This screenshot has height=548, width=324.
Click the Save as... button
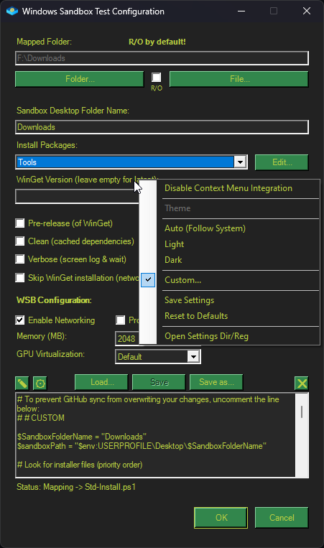(216, 382)
